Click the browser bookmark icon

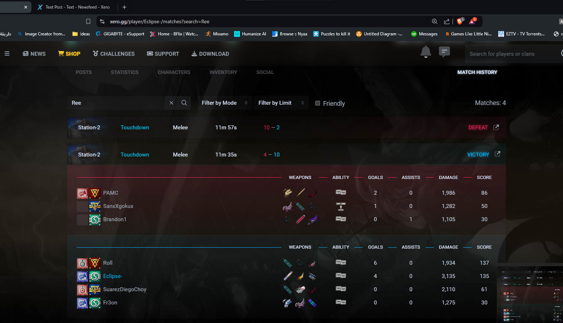(x=88, y=21)
